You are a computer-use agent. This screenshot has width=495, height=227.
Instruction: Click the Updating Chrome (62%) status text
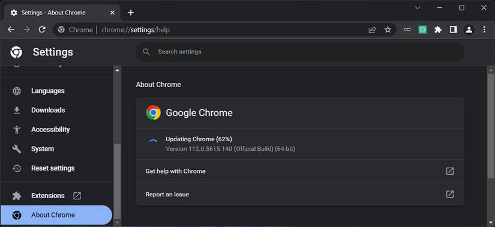pyautogui.click(x=199, y=139)
